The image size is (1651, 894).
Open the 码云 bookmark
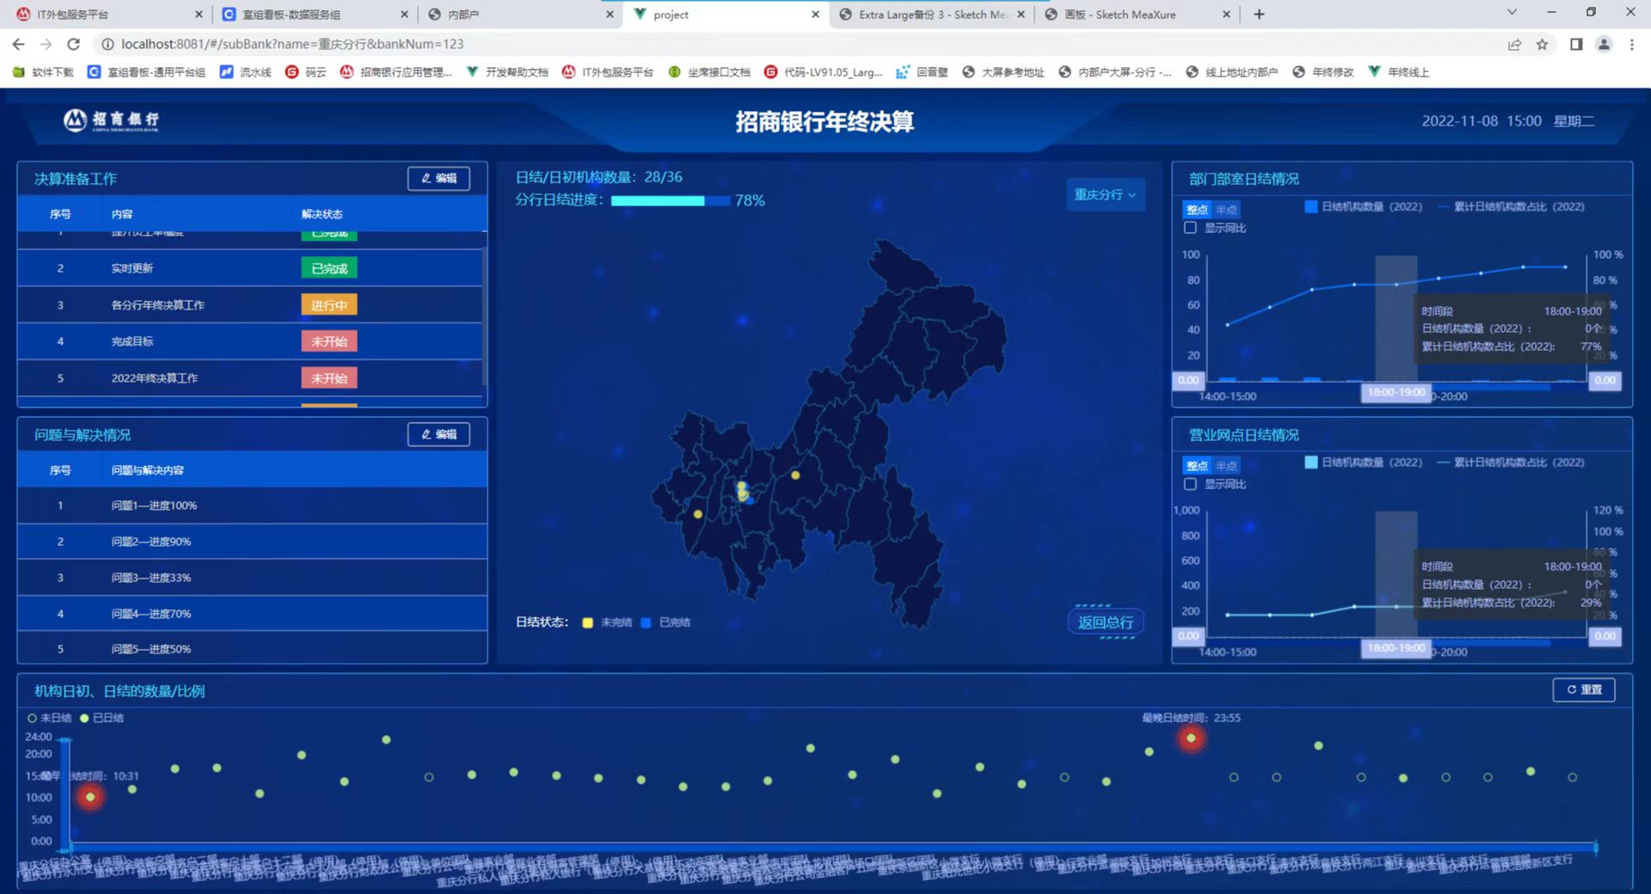(306, 72)
